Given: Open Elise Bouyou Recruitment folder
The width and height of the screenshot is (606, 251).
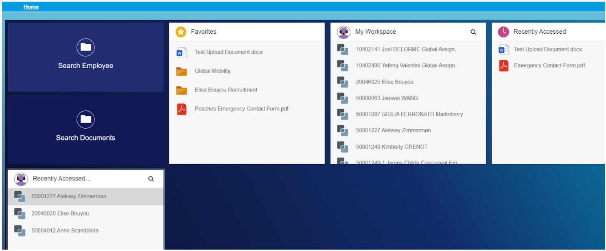Looking at the screenshot, I should pos(226,90).
